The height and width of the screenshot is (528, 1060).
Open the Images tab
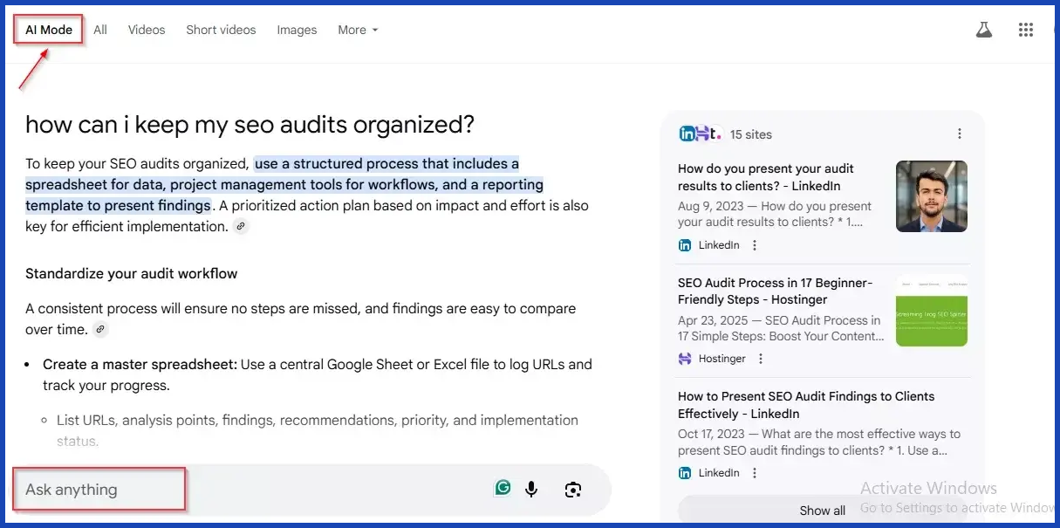coord(297,30)
